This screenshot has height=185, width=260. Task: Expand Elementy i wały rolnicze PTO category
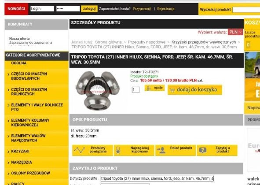tap(37, 107)
